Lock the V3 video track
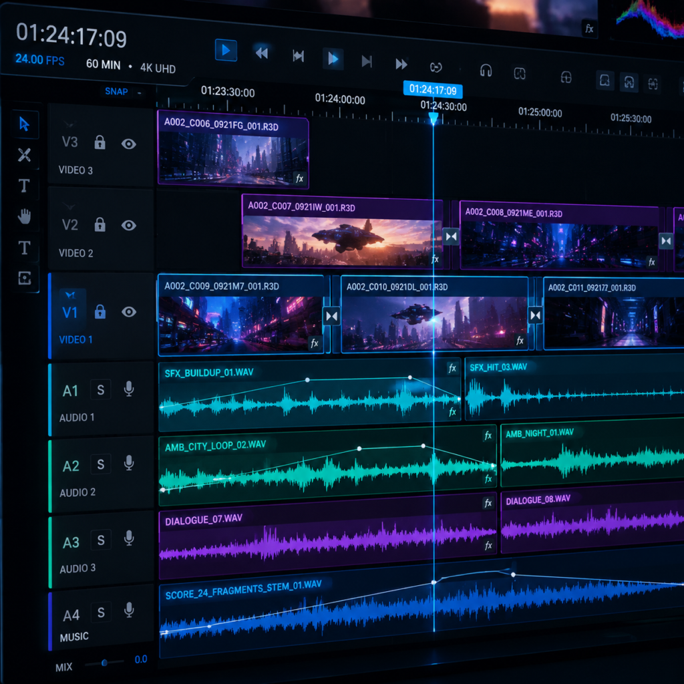This screenshot has height=684, width=684. [x=100, y=142]
